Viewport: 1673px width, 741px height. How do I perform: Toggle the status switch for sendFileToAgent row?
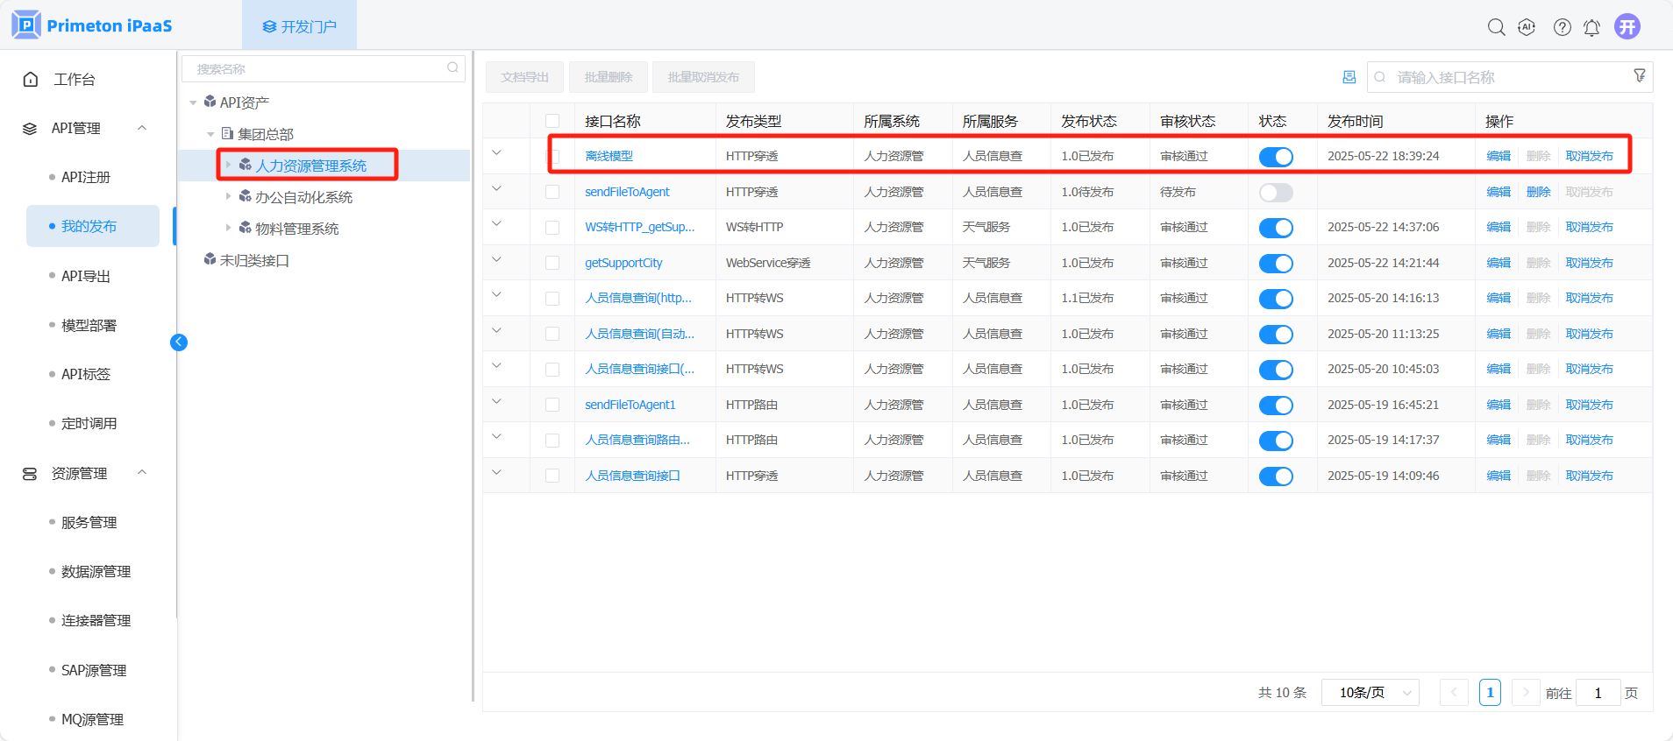click(1276, 193)
